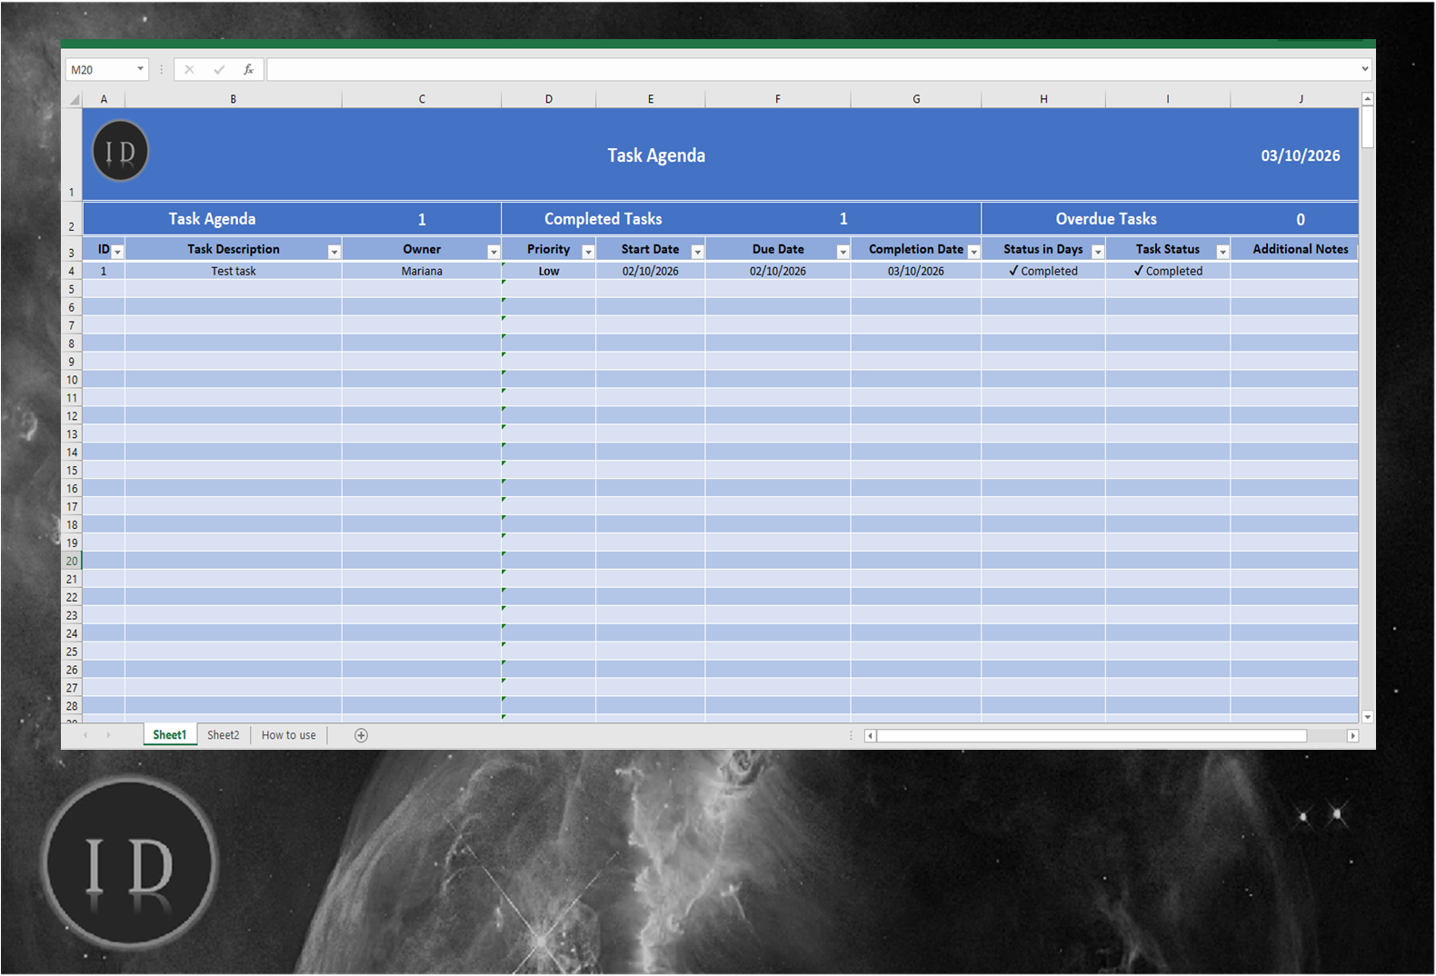
Task: Select the Completed cell under Status in Days
Action: (x=1043, y=271)
